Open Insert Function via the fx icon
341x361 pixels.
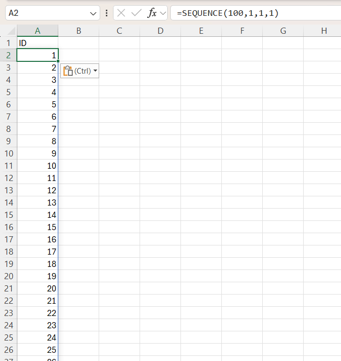152,13
